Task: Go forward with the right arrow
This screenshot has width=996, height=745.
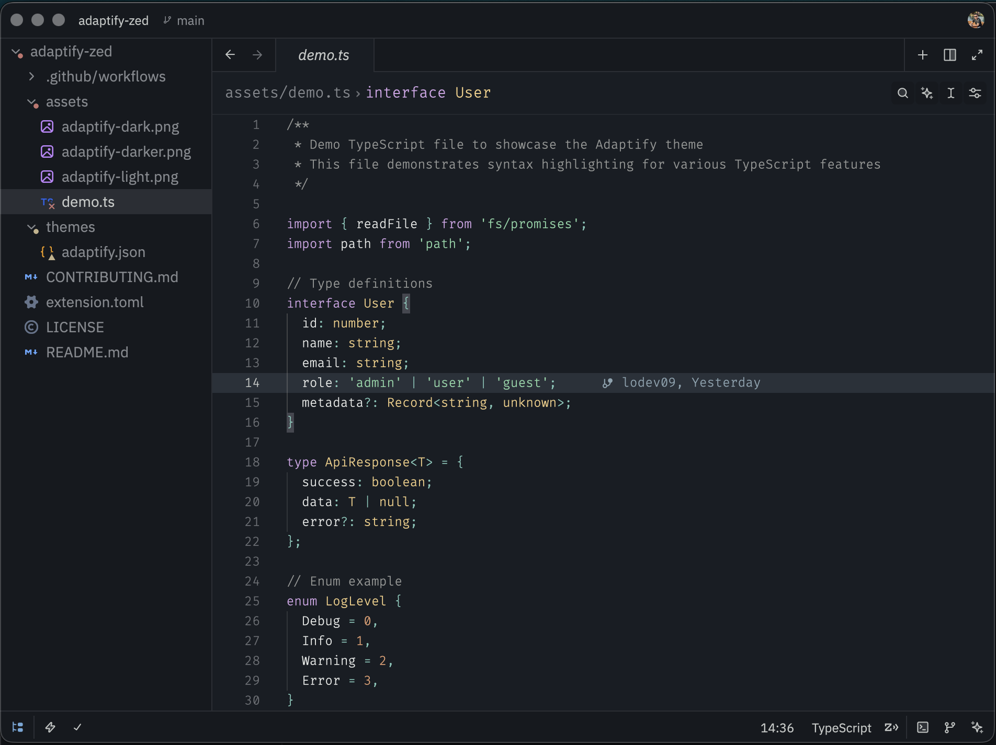Action: point(257,55)
